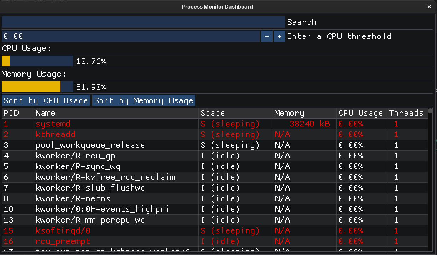Sort processes by CPU Usage
Image resolution: width=437 pixels, height=255 pixels.
point(45,100)
